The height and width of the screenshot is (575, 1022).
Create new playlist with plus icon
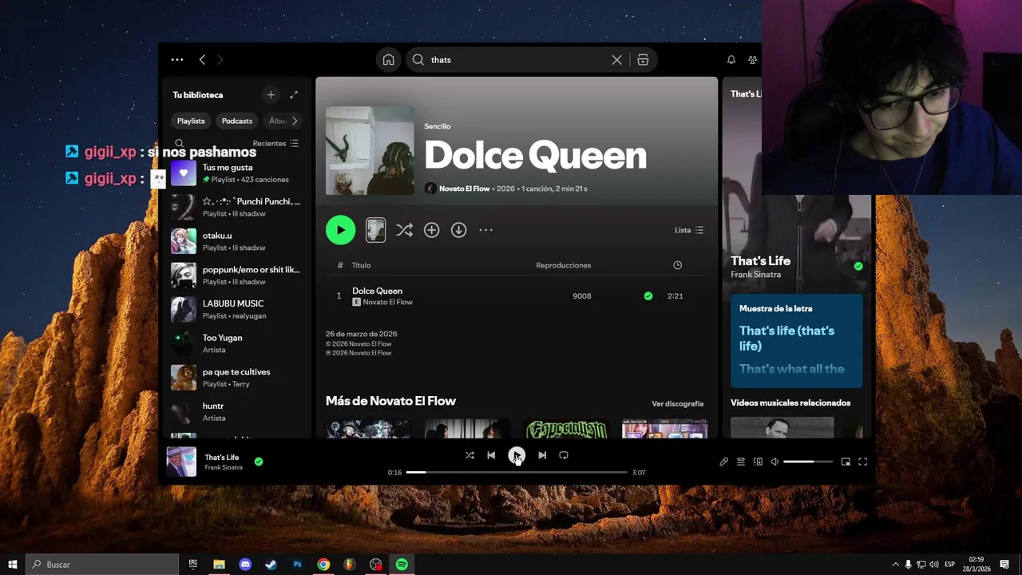(x=271, y=95)
